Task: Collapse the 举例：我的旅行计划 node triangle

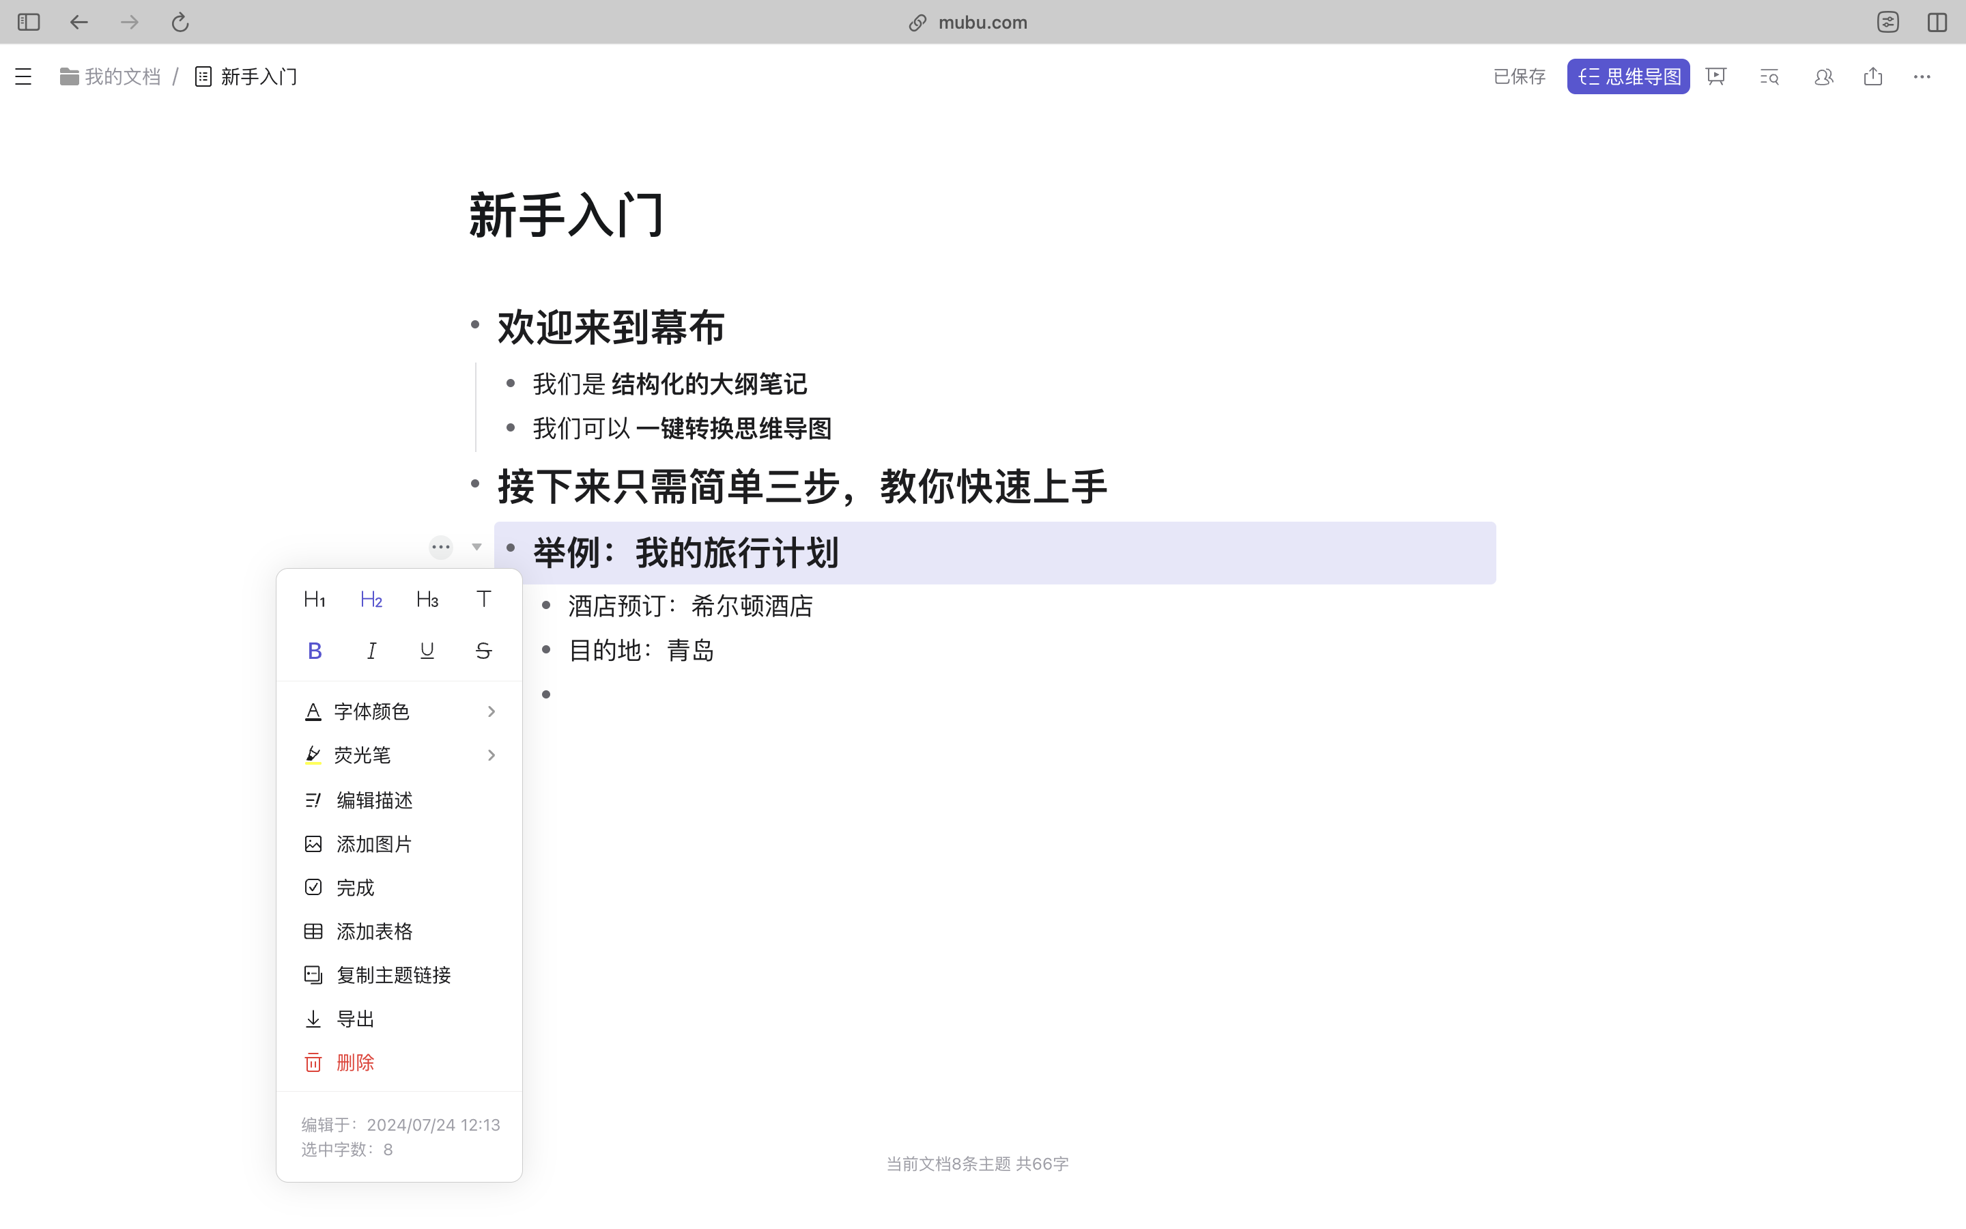Action: pos(477,547)
